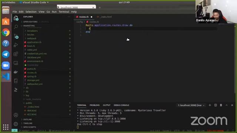
Task: Show applications grid in the dock
Action: (6, 127)
